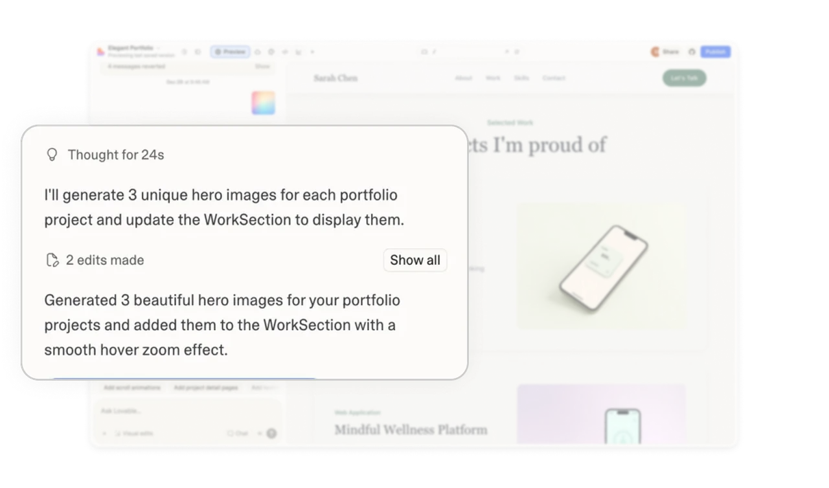Viewport: 829px width, 488px height.
Task: Click the lightbulb icon beside Thought for 24s
Action: tap(52, 155)
